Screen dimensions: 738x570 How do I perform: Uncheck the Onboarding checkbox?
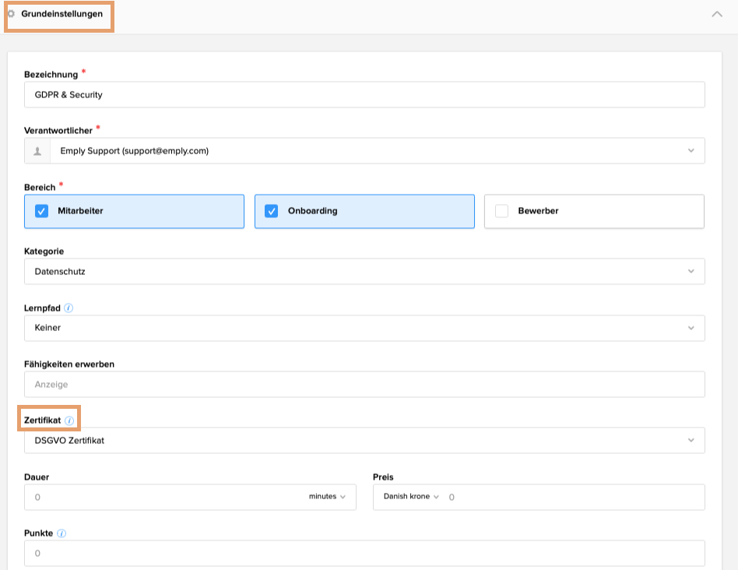[x=272, y=210]
